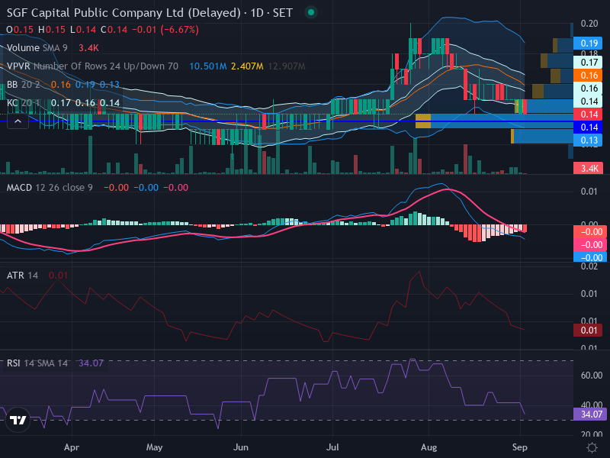
Task: Collapse the indicator legend chevron
Action: 18,121
